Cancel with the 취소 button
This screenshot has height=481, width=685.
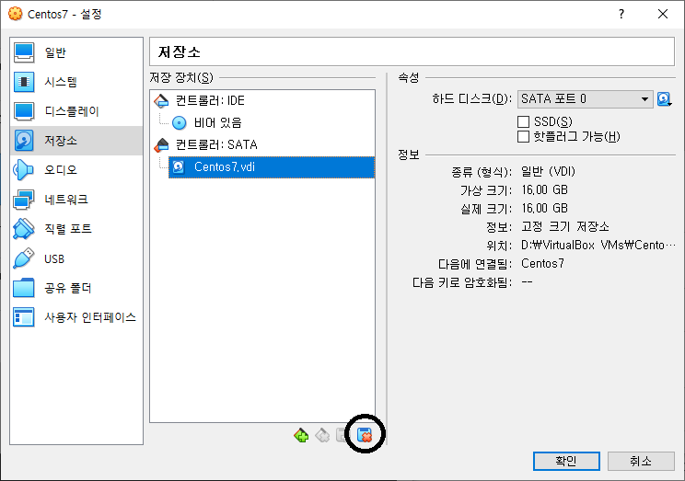click(x=641, y=461)
